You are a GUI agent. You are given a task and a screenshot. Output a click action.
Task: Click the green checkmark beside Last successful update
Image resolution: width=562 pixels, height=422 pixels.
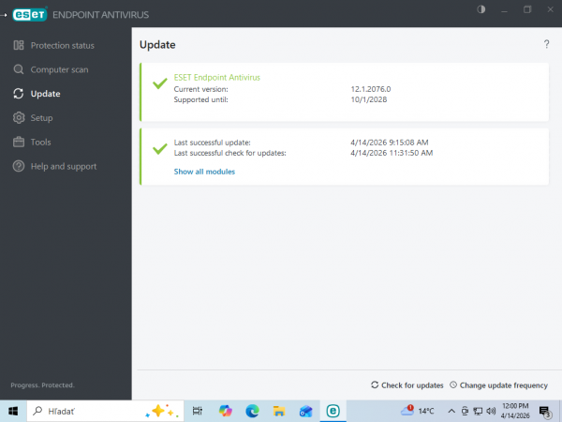tap(160, 148)
